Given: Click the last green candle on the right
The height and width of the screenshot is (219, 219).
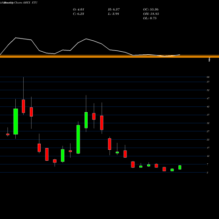Looking at the screenshot, I should click(180, 167).
